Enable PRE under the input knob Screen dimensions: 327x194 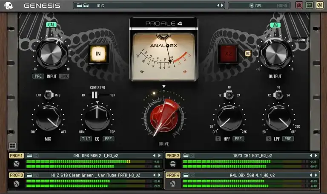(38, 76)
